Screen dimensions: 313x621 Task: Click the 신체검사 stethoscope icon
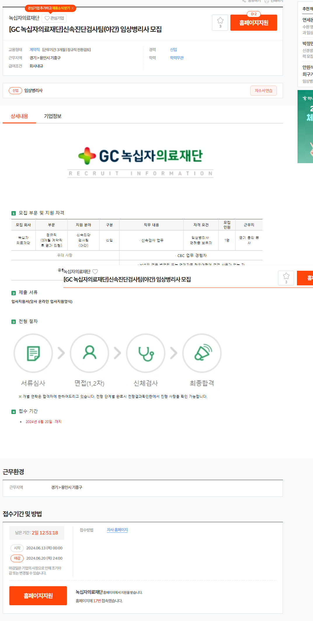click(146, 353)
